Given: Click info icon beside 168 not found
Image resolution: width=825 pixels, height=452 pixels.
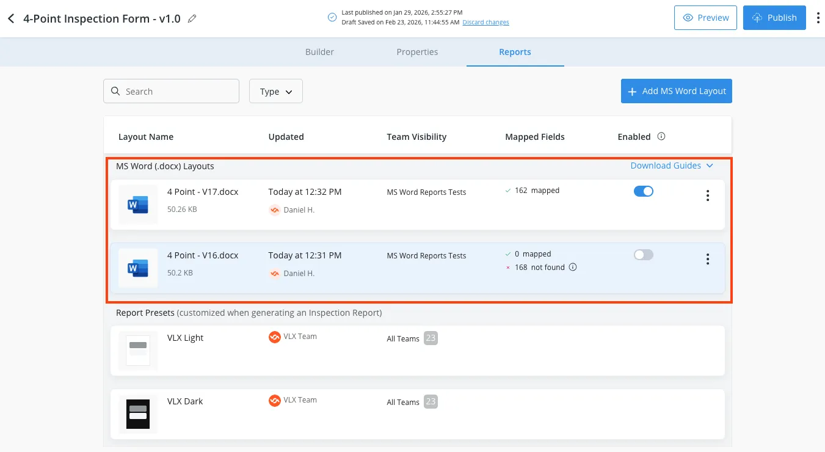Looking at the screenshot, I should point(573,267).
